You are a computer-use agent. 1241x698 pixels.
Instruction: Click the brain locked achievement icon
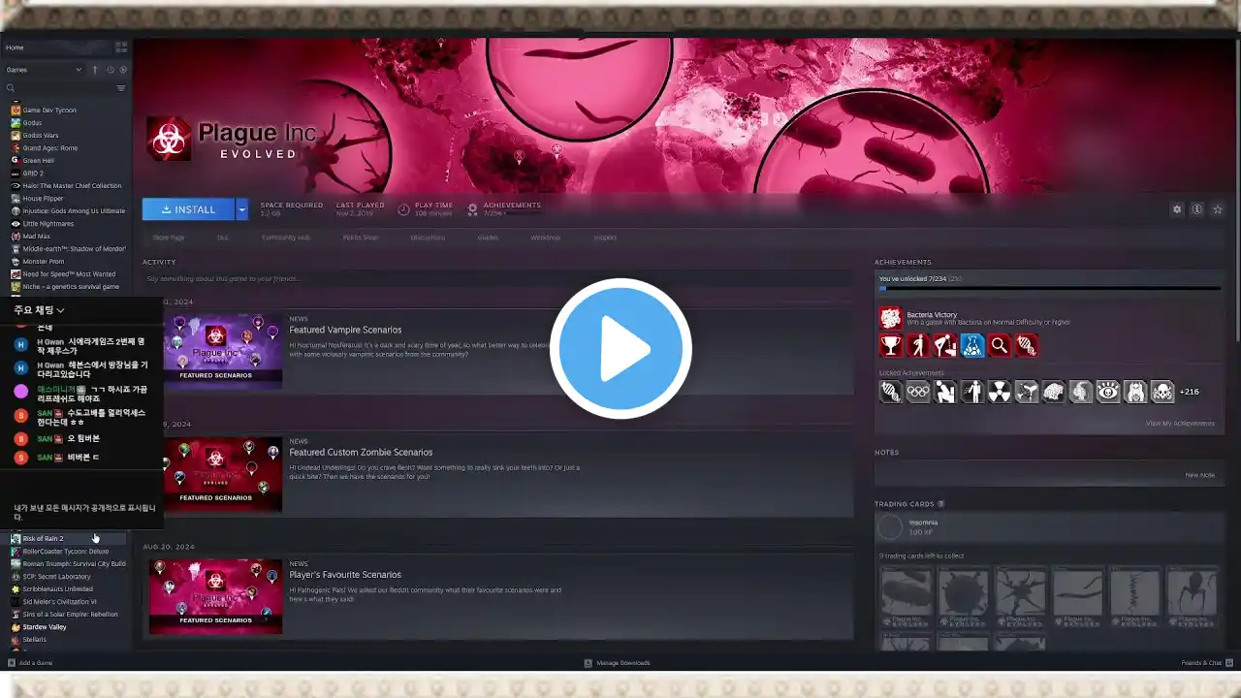(x=1053, y=392)
